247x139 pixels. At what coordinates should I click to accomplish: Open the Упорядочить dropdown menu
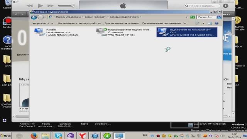point(43,23)
